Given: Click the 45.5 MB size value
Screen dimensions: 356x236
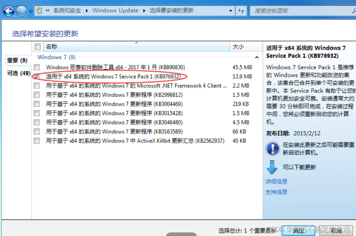Looking at the screenshot, I should click(x=242, y=67).
